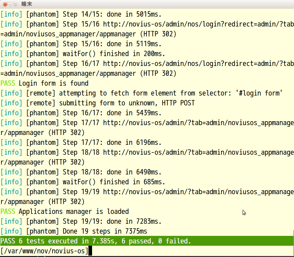Click the Step 17/17 appmanager URL
The image size is (294, 257).
coord(147,128)
